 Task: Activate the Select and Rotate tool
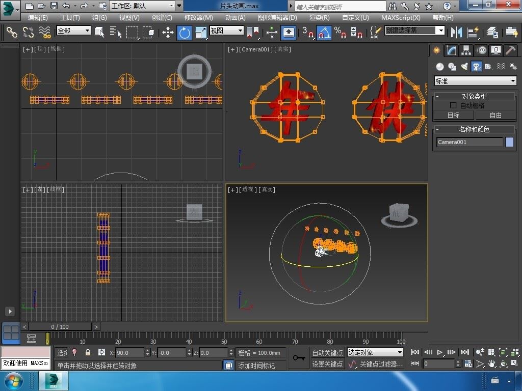click(184, 33)
